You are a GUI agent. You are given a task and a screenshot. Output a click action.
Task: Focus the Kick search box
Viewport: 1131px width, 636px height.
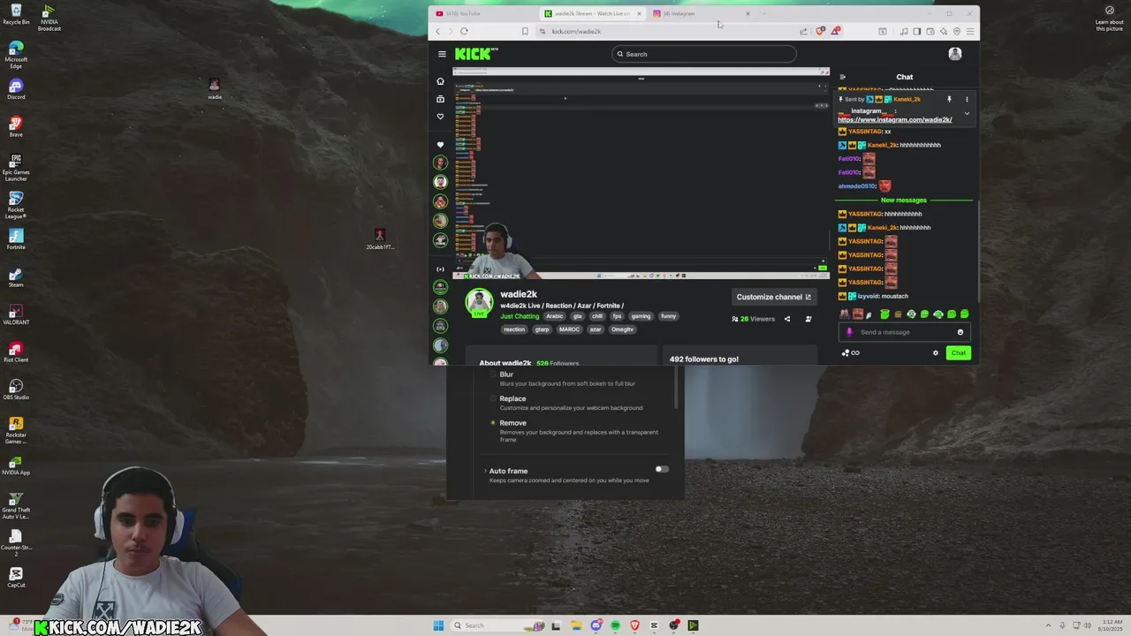tap(704, 54)
